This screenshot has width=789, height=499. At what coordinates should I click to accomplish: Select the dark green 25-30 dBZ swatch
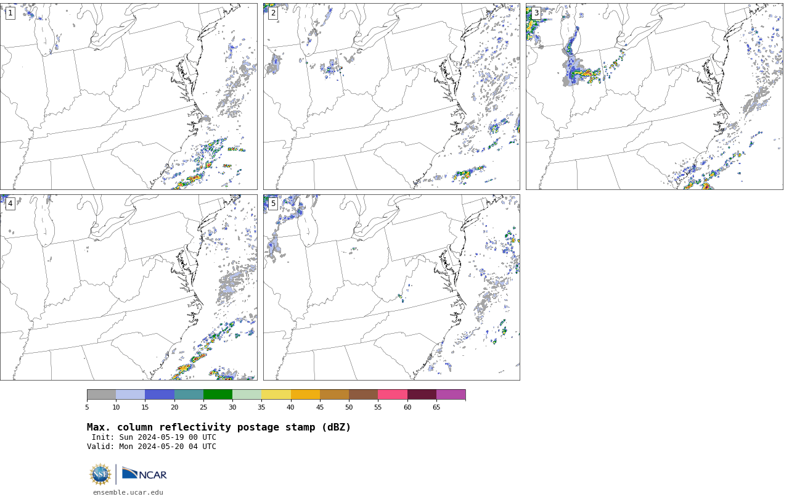(x=218, y=395)
